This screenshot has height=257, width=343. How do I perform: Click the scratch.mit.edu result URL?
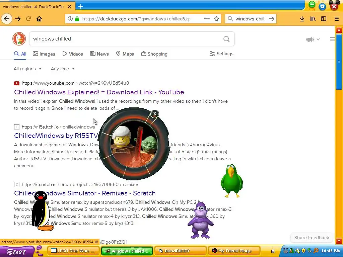click(80, 185)
